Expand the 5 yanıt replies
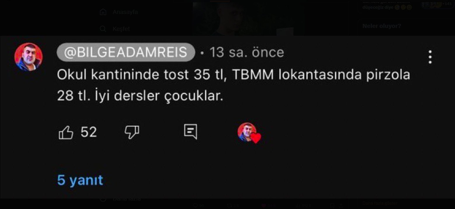 [80, 180]
